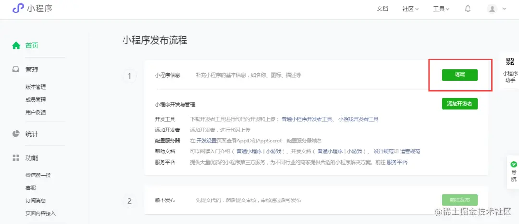
Task: Open 小游戏 link after 开发文档
Action: coord(355,151)
